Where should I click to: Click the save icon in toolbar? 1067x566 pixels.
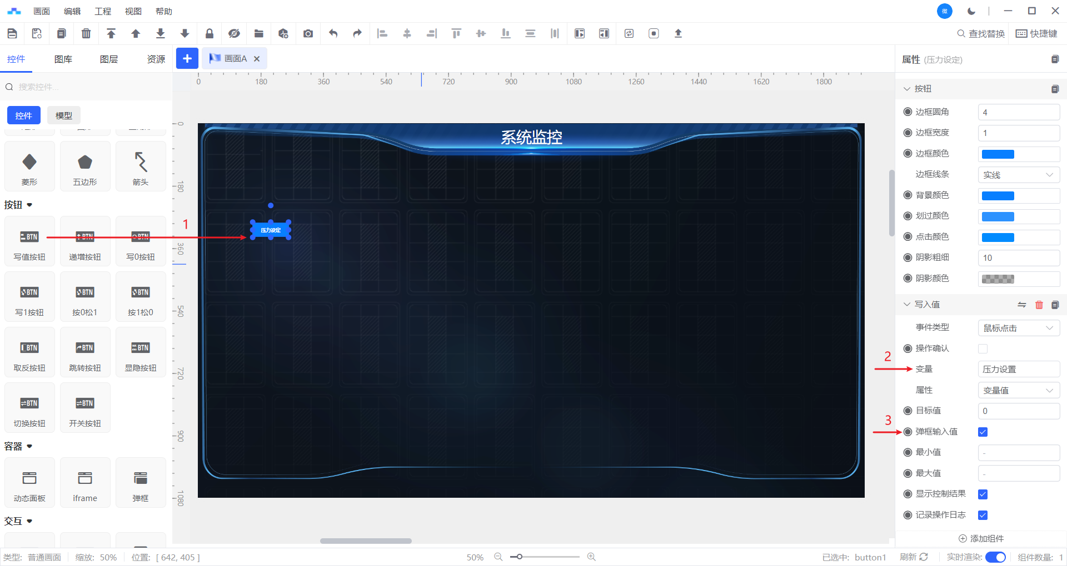(x=12, y=33)
